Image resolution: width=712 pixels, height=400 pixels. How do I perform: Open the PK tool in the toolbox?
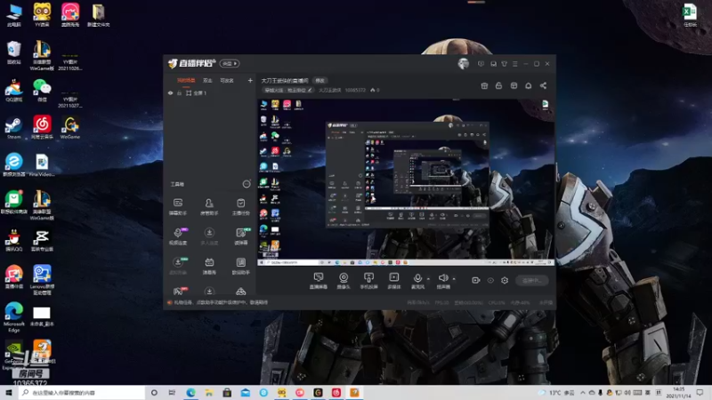point(178,291)
